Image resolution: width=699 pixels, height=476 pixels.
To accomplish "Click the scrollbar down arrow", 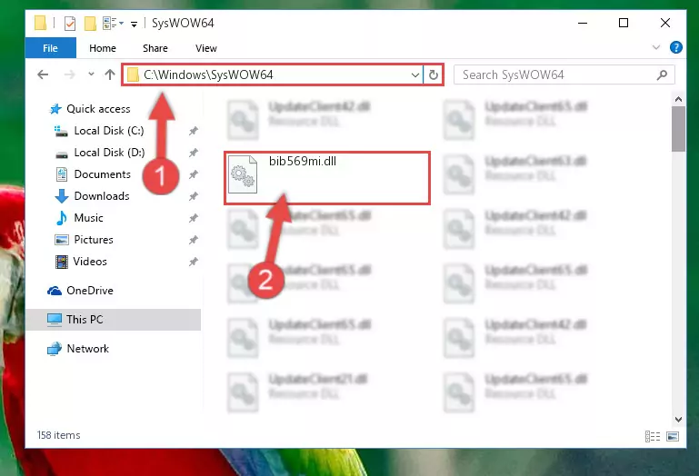I will click(x=678, y=419).
